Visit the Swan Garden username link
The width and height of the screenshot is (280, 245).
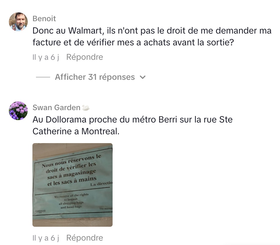(56, 107)
